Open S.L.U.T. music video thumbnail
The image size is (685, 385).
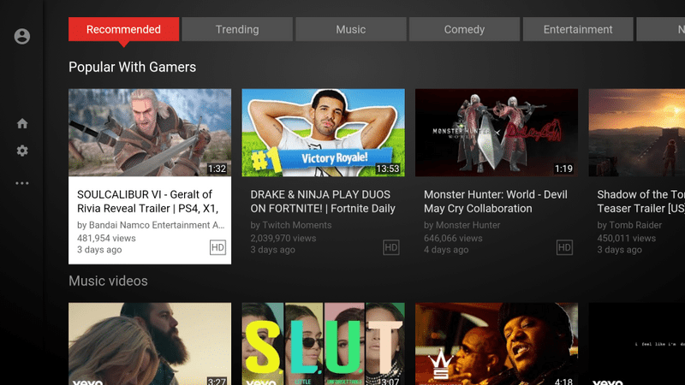pyautogui.click(x=324, y=344)
